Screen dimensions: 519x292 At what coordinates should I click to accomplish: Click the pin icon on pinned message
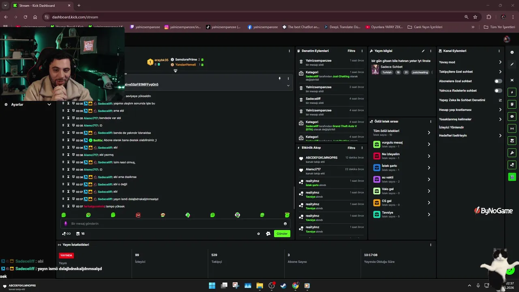point(279,78)
